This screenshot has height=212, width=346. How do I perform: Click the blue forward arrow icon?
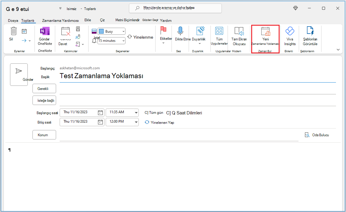click(x=24, y=41)
